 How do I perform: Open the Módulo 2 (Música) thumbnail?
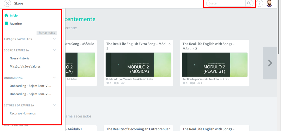coord(138,65)
